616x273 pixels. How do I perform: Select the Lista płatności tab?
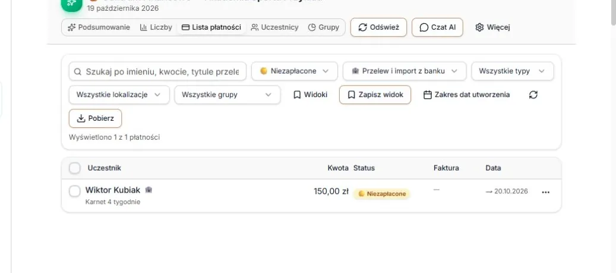pos(211,27)
